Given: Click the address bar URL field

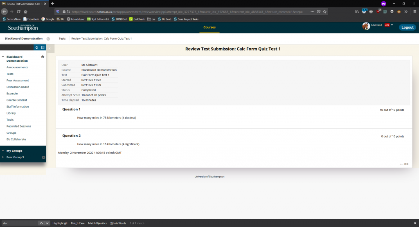Looking at the screenshot, I should pos(187,12).
